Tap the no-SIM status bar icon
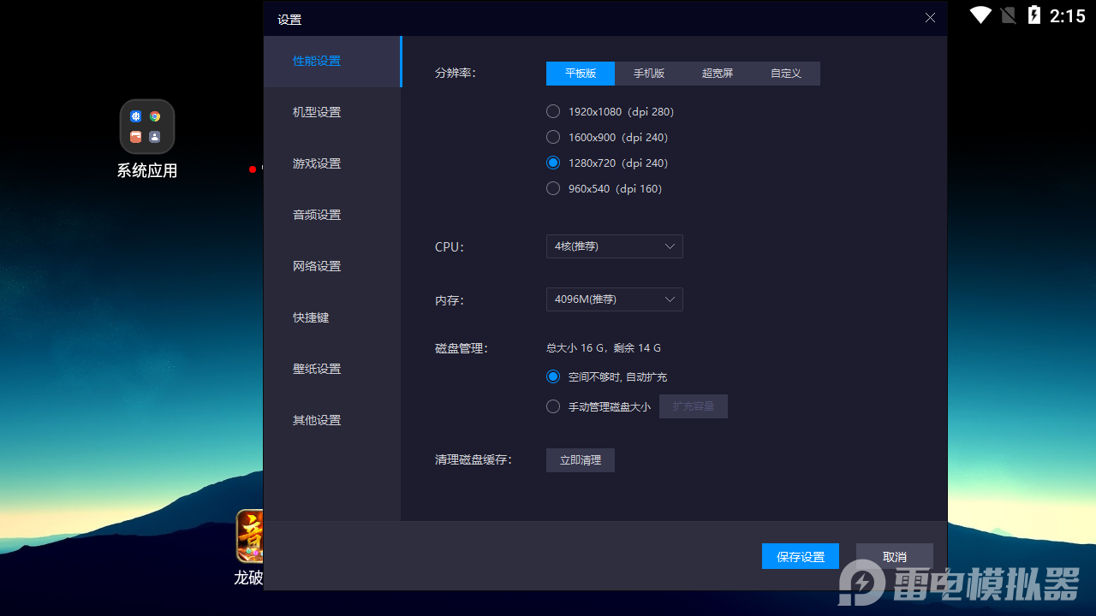 [1008, 15]
